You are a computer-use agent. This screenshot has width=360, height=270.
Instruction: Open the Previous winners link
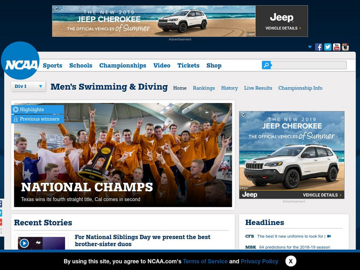click(38, 119)
